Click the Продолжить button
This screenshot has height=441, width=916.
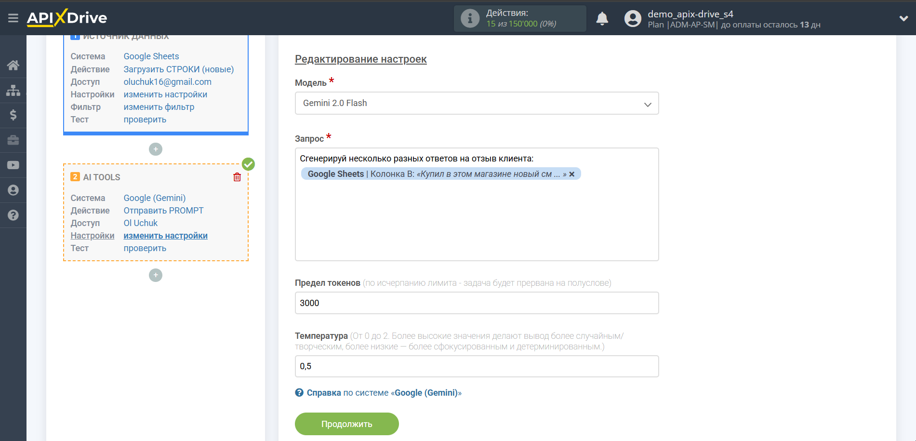[346, 424]
